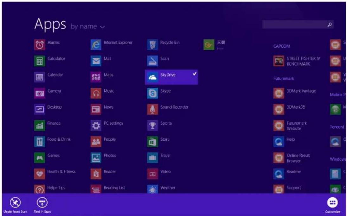Launch the Finance app icon

39,125
